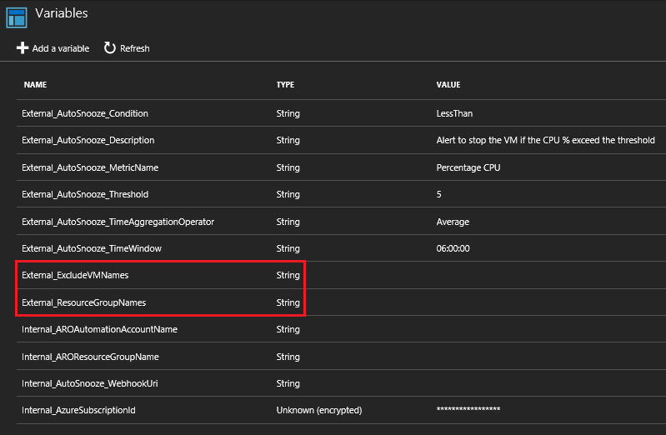Open Internal_AROResourceGroupName variable
This screenshot has height=435, width=666.
click(x=90, y=357)
